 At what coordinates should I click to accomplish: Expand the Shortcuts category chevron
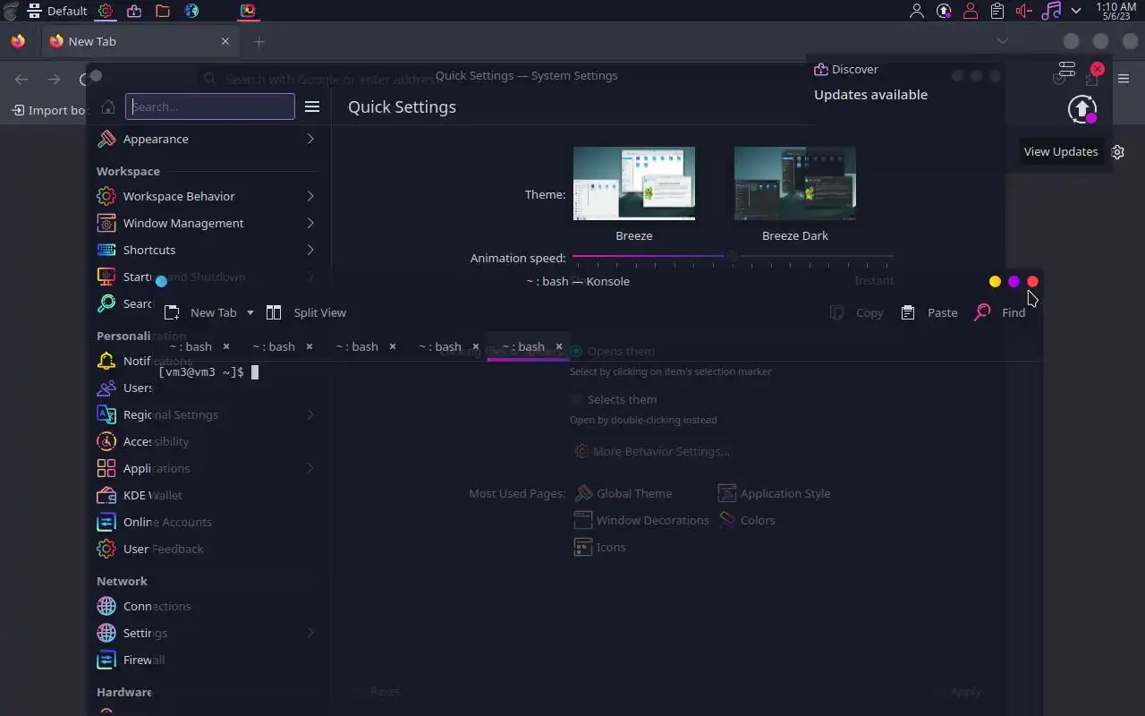coord(310,250)
